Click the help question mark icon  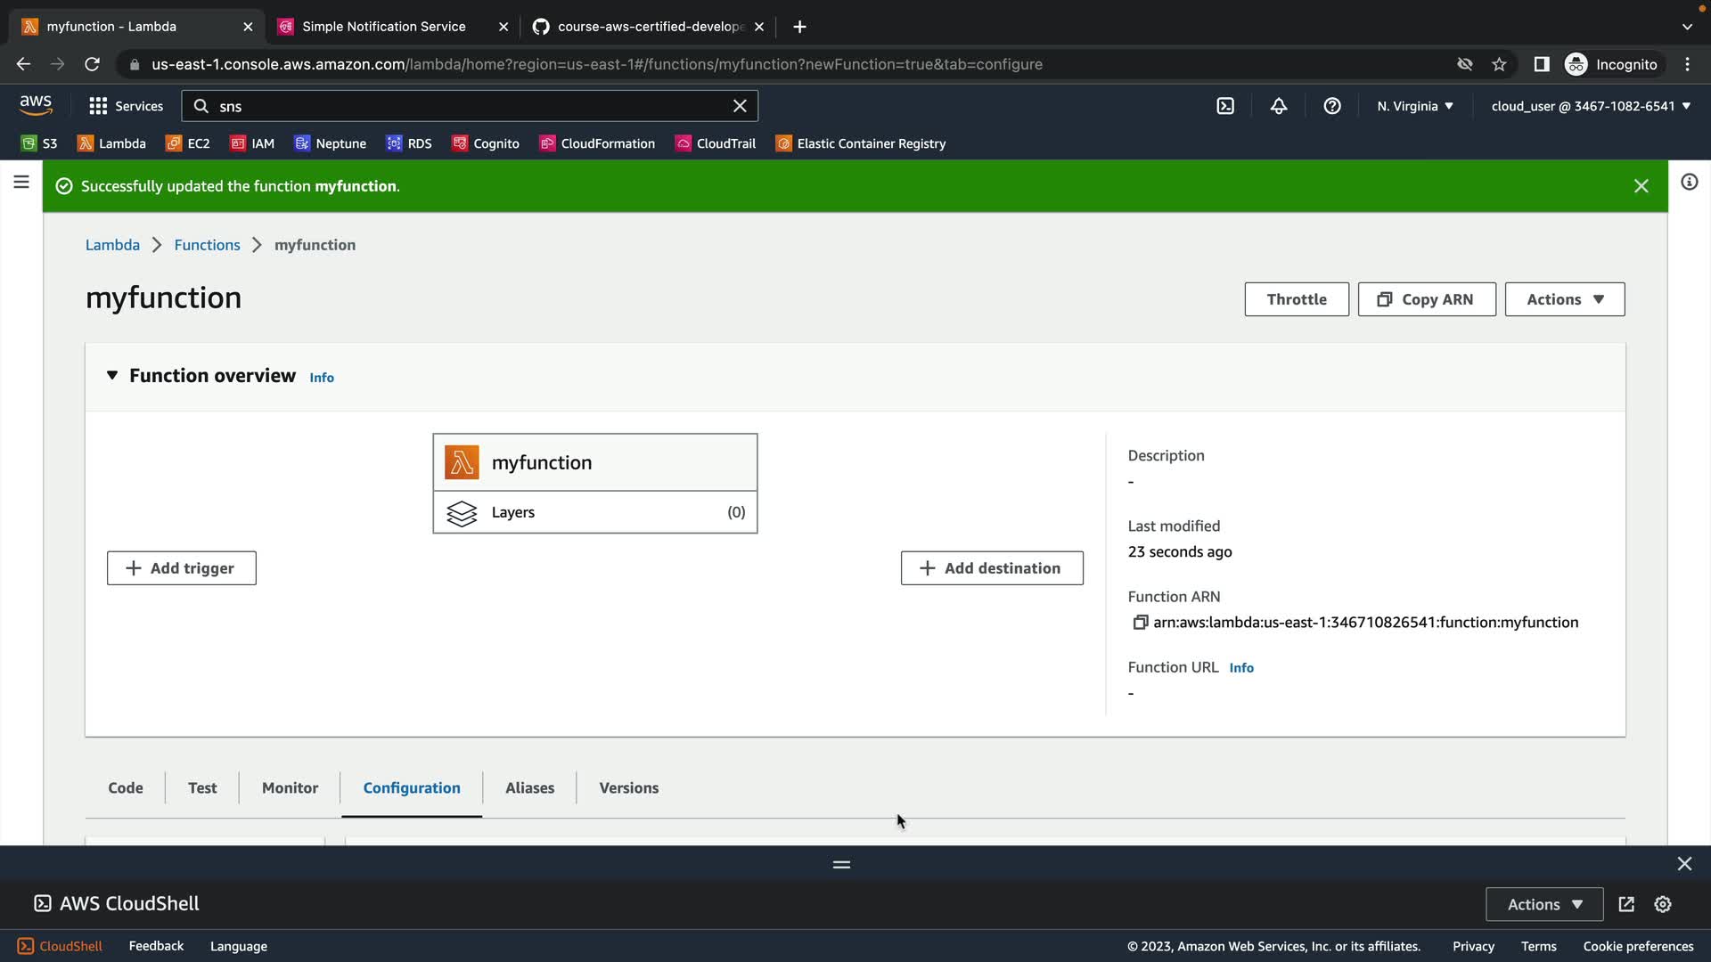click(1332, 106)
